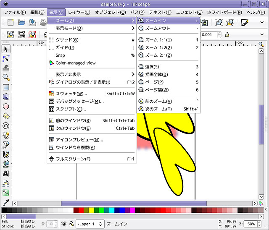Select the Star polygon tool

6,116
